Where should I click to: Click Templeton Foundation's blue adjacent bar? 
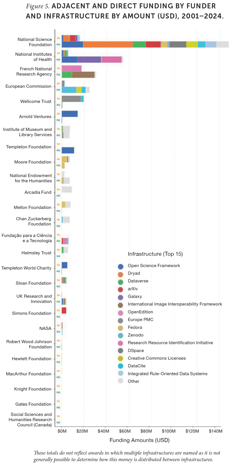tap(68, 150)
